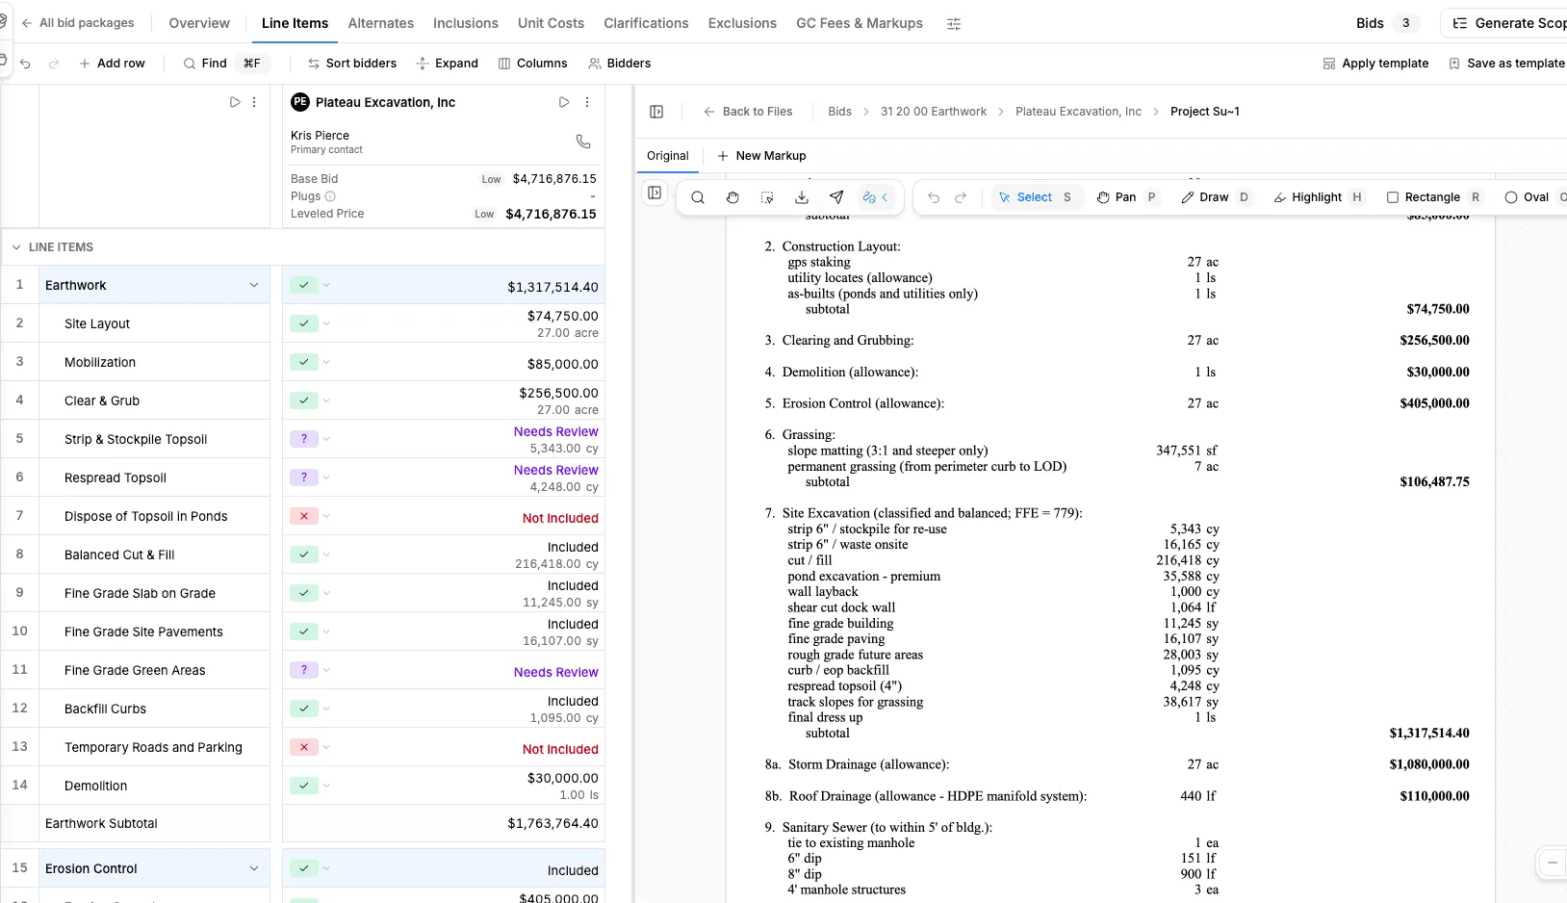Toggle the green check status for Site Layout
Image resolution: width=1567 pixels, height=903 pixels.
pyautogui.click(x=304, y=323)
